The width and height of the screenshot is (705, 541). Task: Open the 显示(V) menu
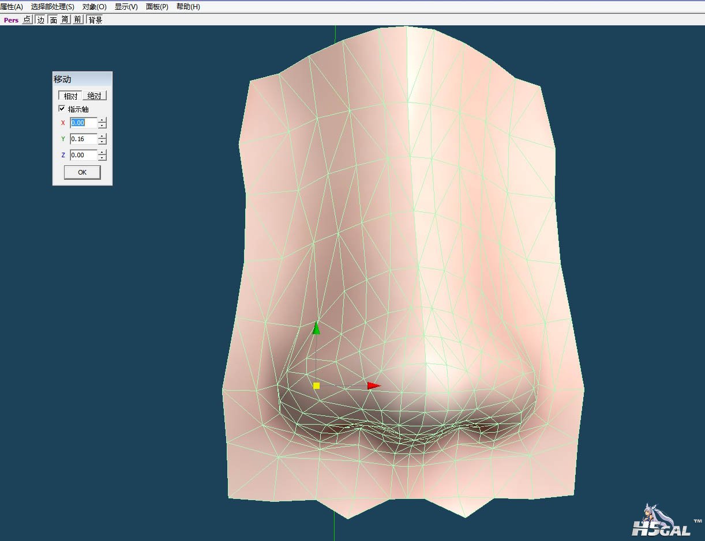[x=126, y=7]
